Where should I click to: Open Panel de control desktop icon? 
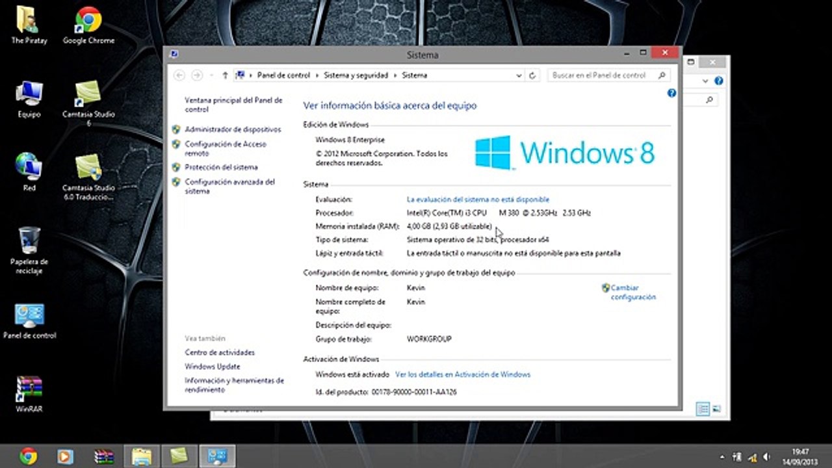tap(29, 322)
